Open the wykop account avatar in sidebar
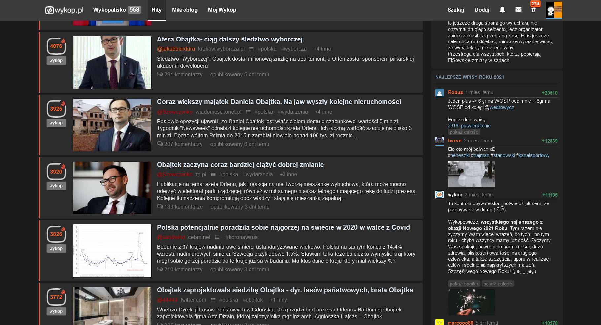The image size is (601, 325). 439,194
